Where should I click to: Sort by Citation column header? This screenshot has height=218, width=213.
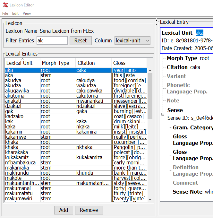93,63
